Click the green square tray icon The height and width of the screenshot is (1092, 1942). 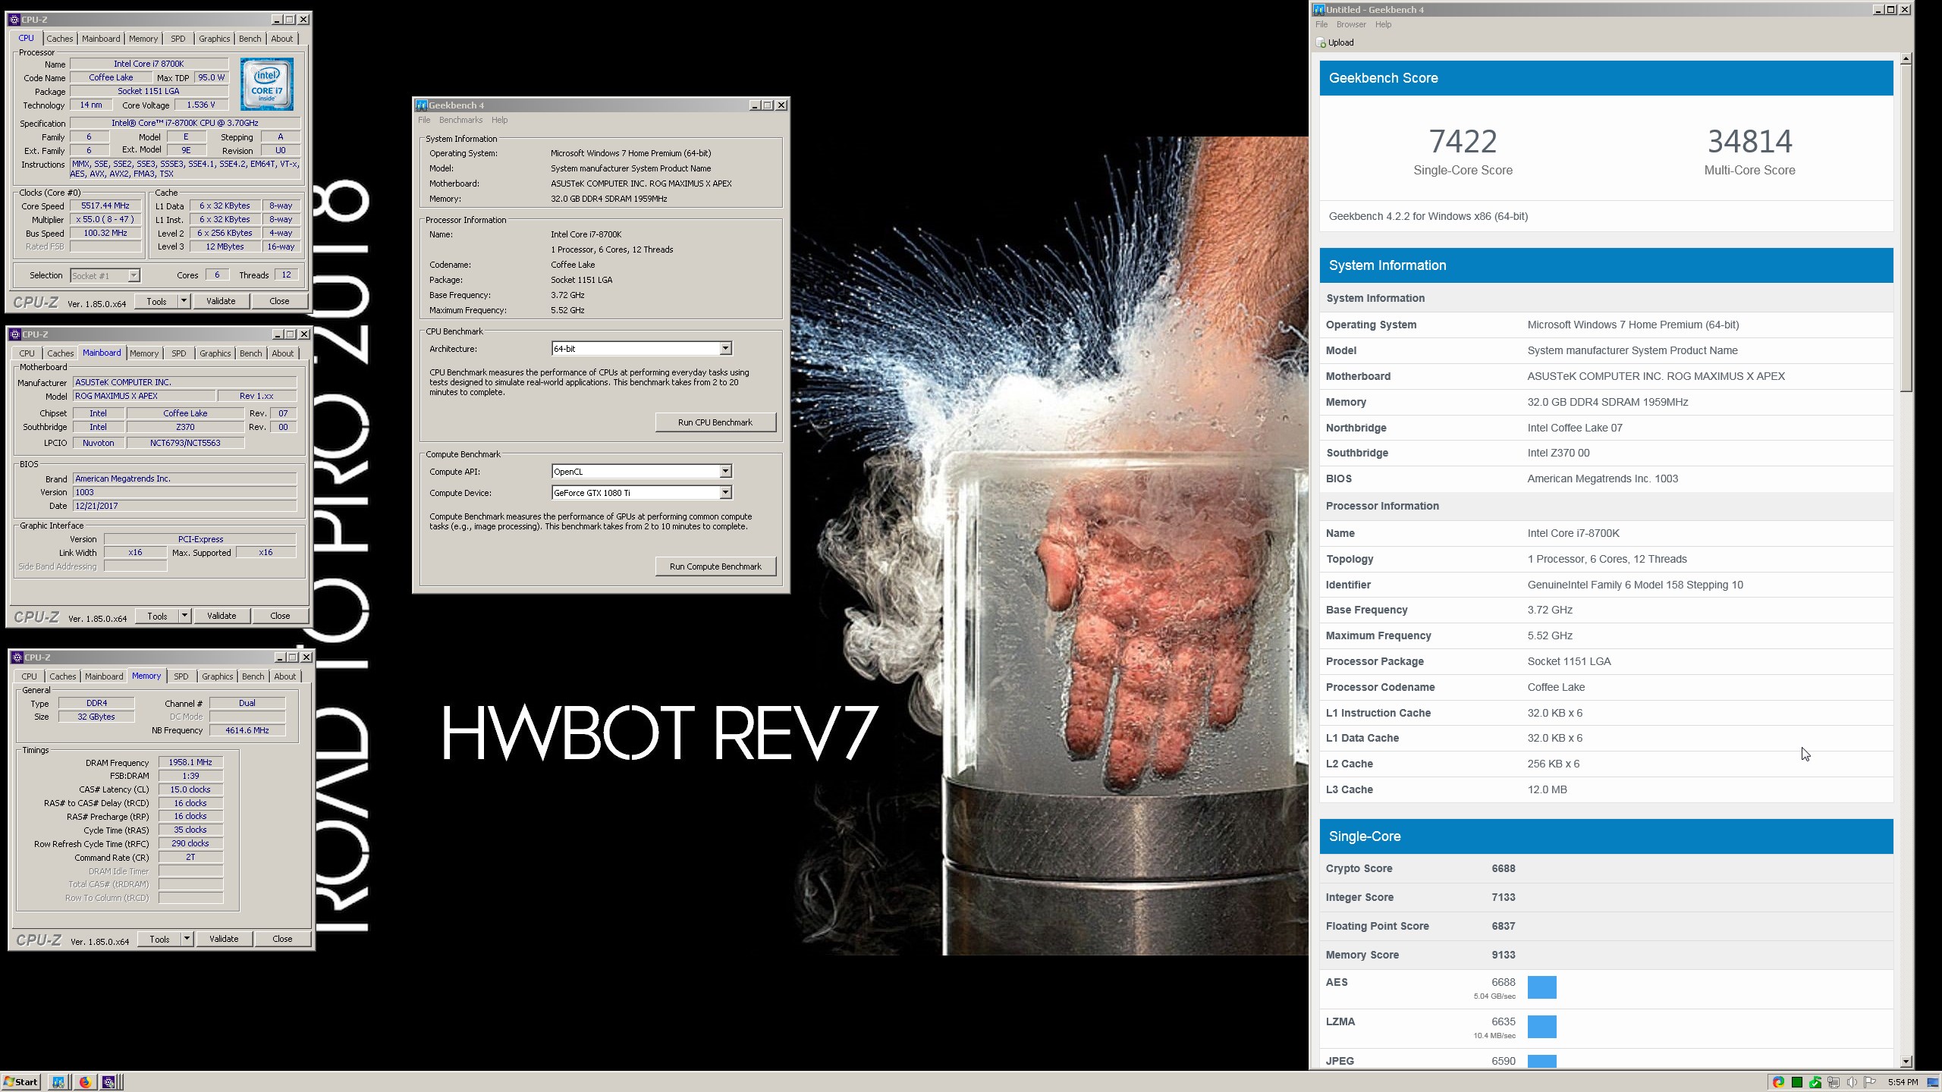coord(1797,1082)
